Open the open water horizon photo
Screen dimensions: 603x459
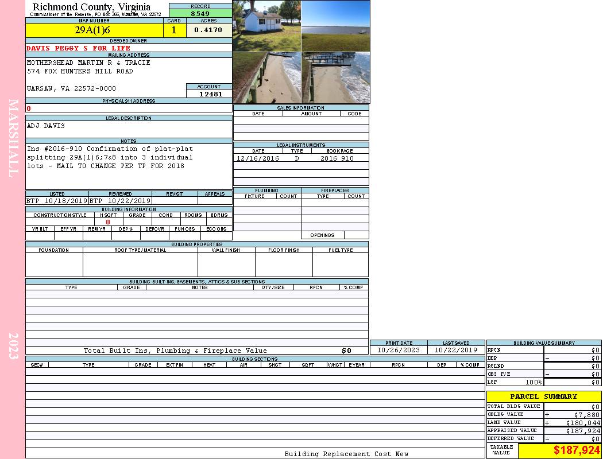[x=336, y=26]
